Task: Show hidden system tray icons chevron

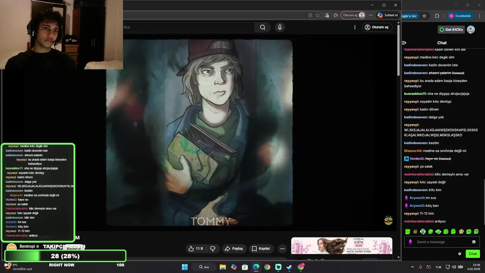Action: coord(413,267)
